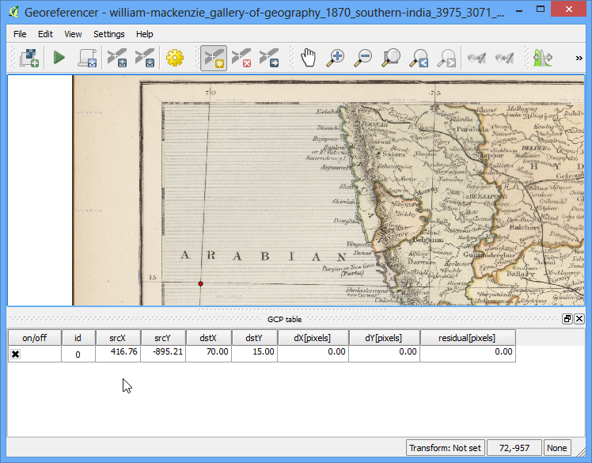Click the srcX column header

[x=118, y=338]
